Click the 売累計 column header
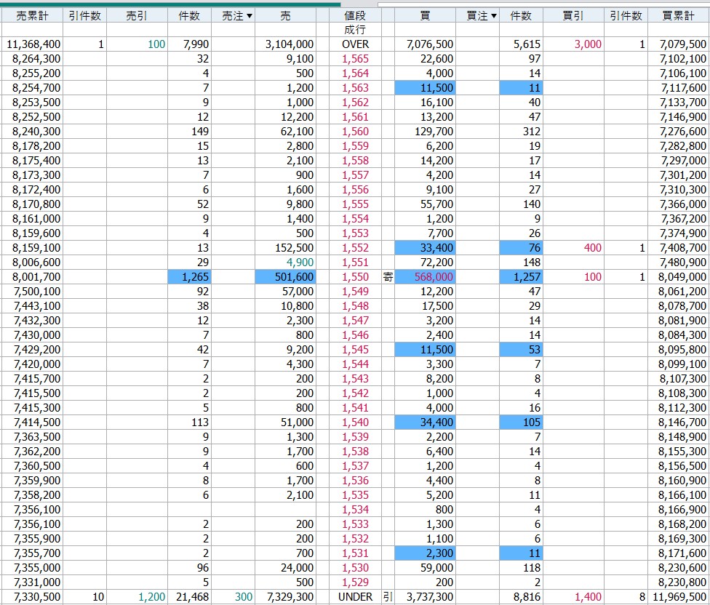The height and width of the screenshot is (605, 710). (x=32, y=16)
